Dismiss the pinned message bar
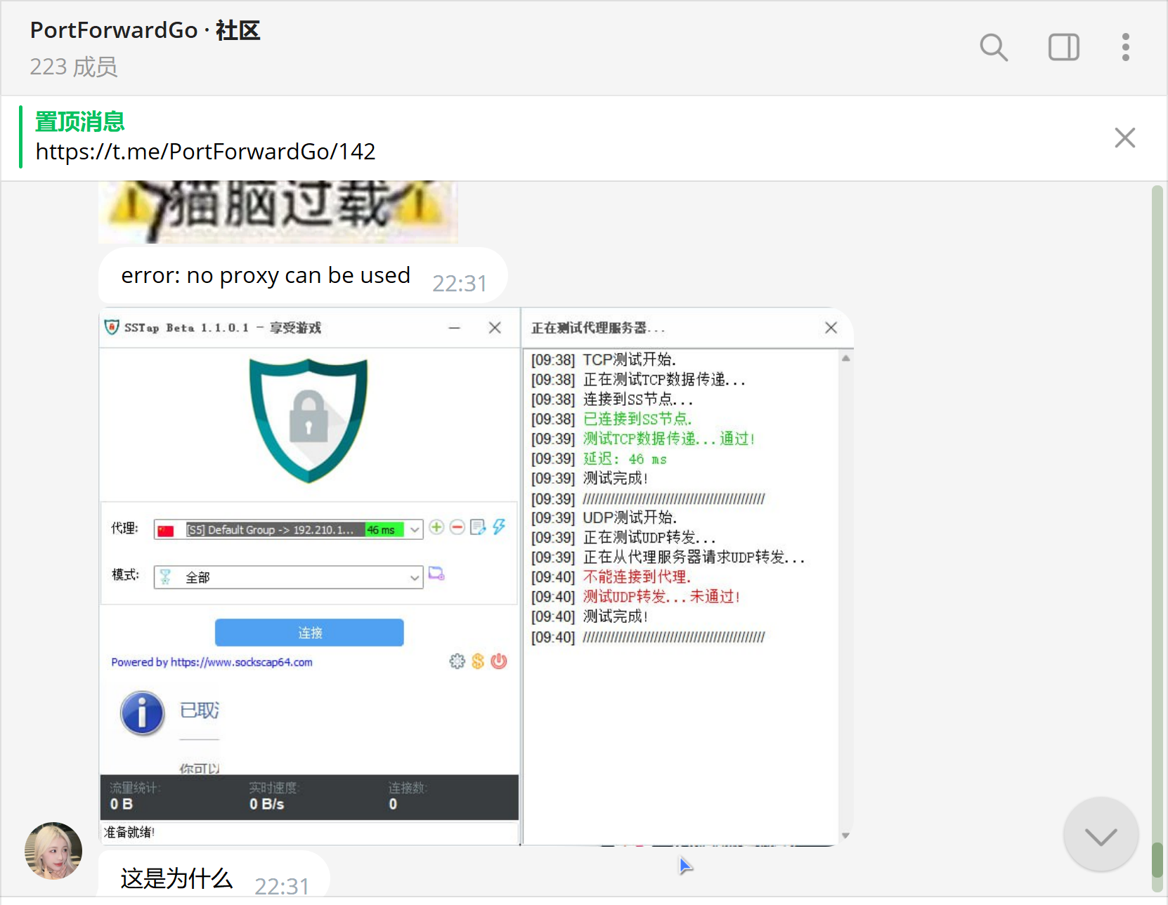 pyautogui.click(x=1124, y=138)
